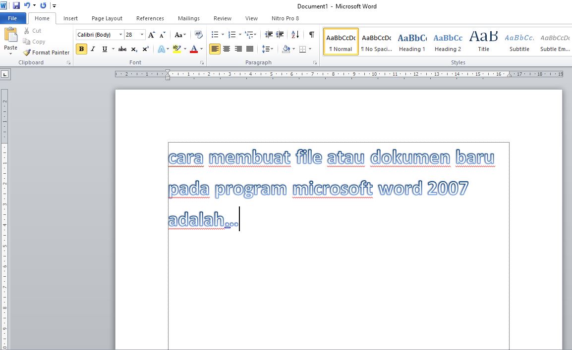Click the Undo icon
This screenshot has height=350, width=572.
coord(27,5)
